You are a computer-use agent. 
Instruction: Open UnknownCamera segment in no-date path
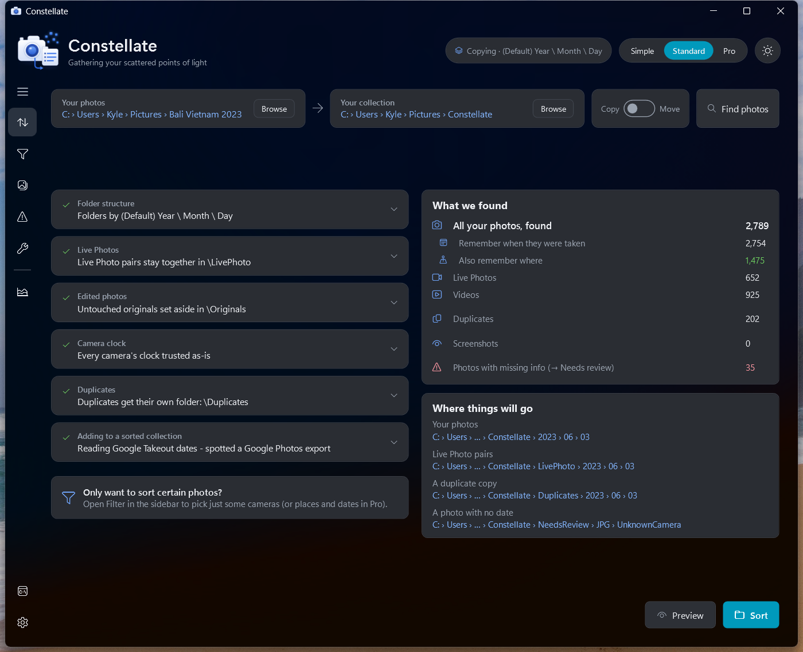coord(649,524)
